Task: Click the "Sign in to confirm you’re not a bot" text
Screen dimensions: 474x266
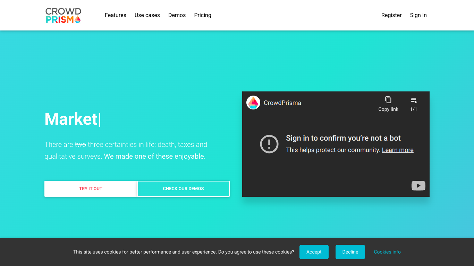Action: (x=343, y=138)
